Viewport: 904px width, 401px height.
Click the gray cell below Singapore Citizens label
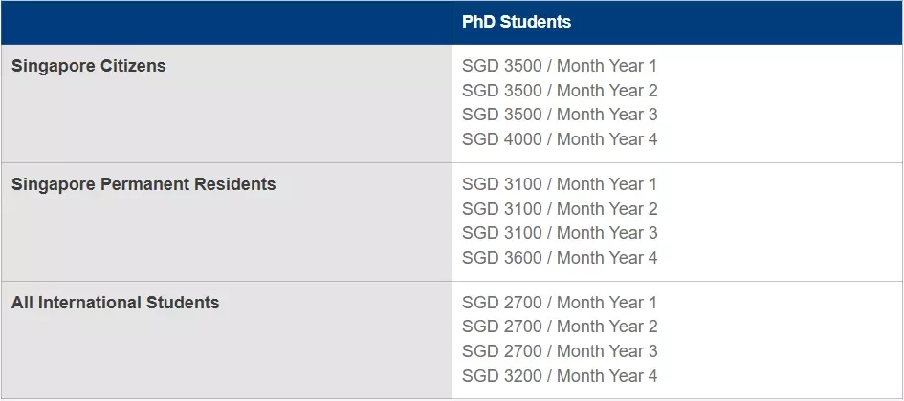click(226, 118)
